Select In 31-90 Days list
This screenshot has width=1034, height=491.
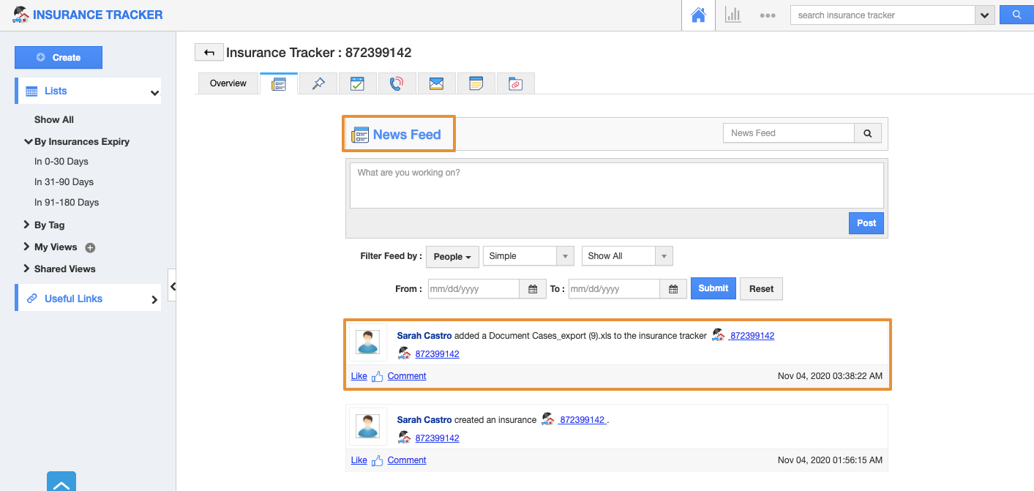click(64, 181)
